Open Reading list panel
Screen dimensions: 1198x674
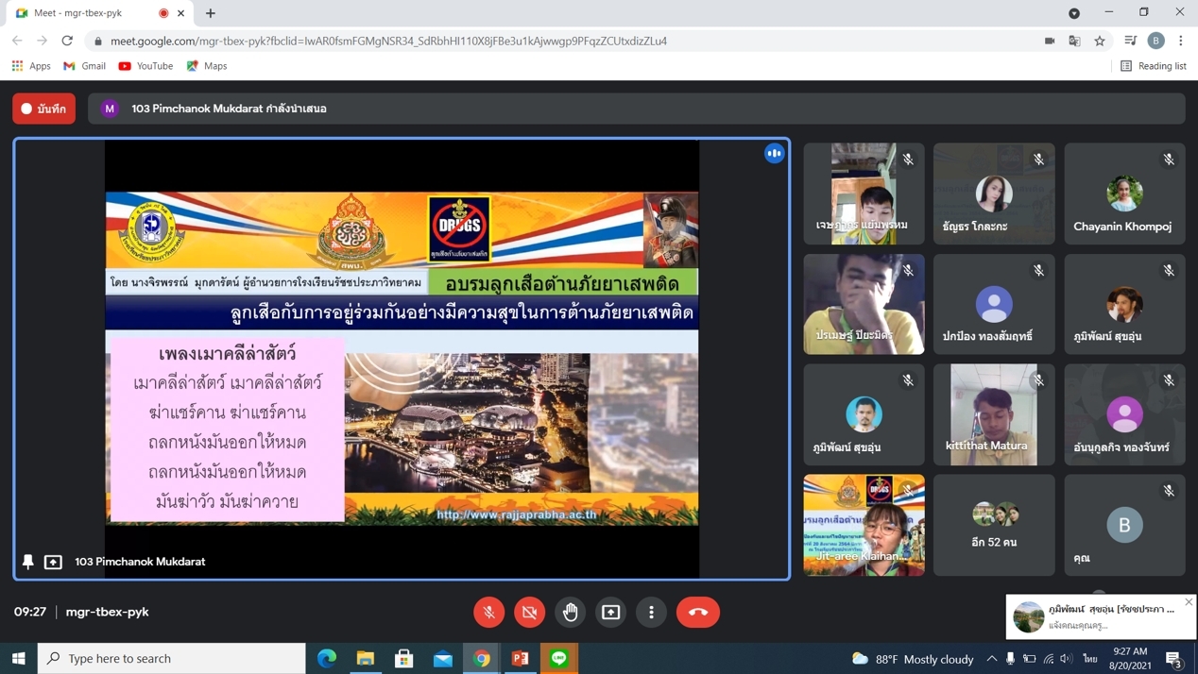[x=1153, y=66]
